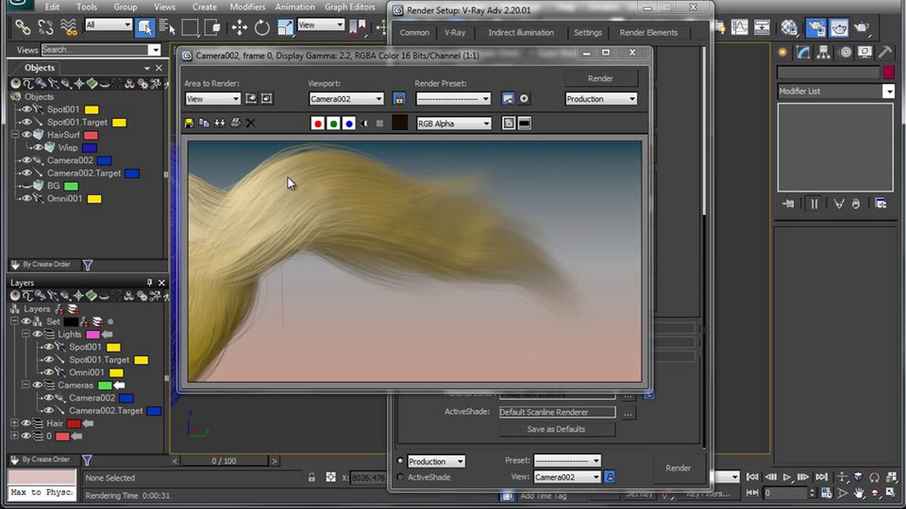Toggle Lock to Viewport padlock

(x=399, y=98)
